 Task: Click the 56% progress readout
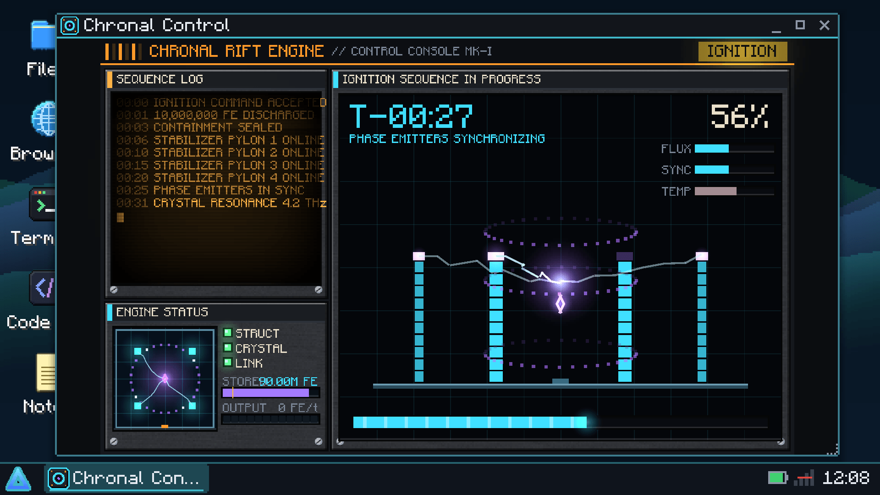pos(739,115)
